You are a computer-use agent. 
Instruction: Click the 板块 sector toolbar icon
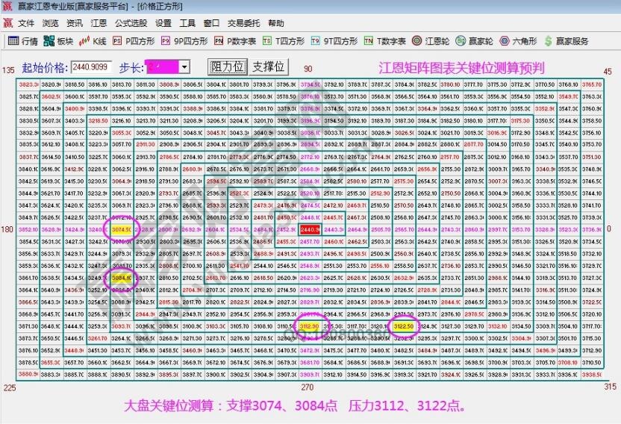point(59,41)
